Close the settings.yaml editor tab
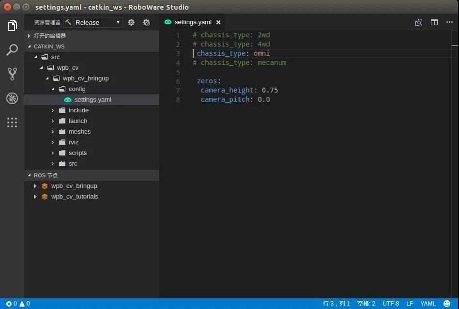 (x=218, y=22)
